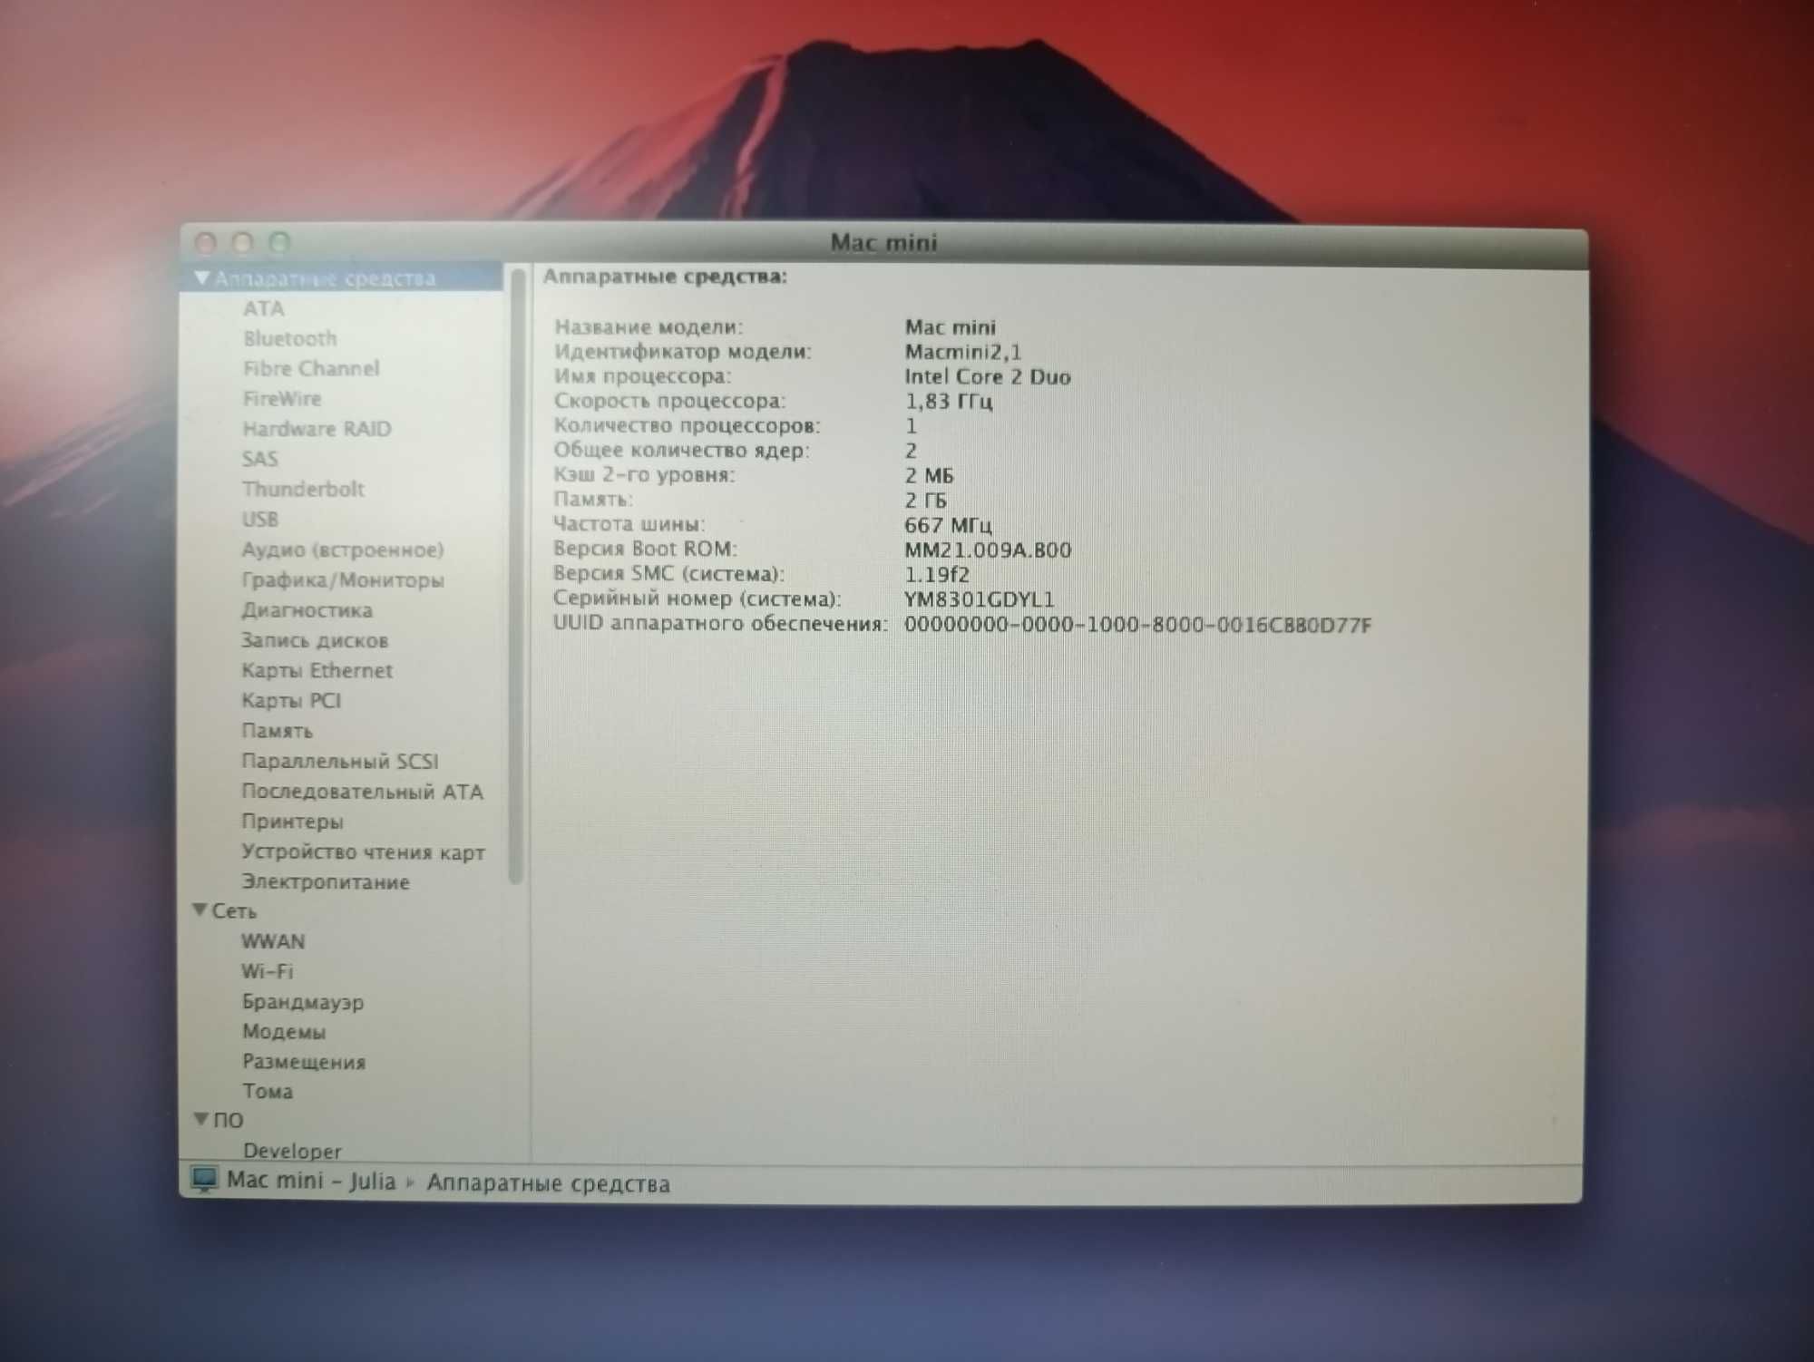Select Wi-Fi in the network list
Image resolution: width=1814 pixels, height=1362 pixels.
[x=267, y=971]
